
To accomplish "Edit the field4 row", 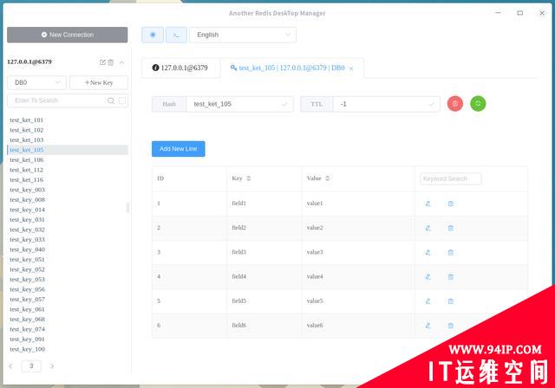I will pyautogui.click(x=428, y=276).
